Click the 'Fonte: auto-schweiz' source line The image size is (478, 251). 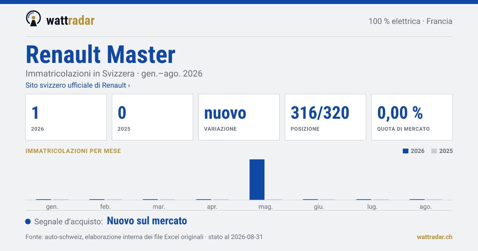[144, 237]
